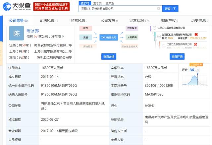Click the 营业期限 value 2017-02-14至无固定期限

pos(59,131)
